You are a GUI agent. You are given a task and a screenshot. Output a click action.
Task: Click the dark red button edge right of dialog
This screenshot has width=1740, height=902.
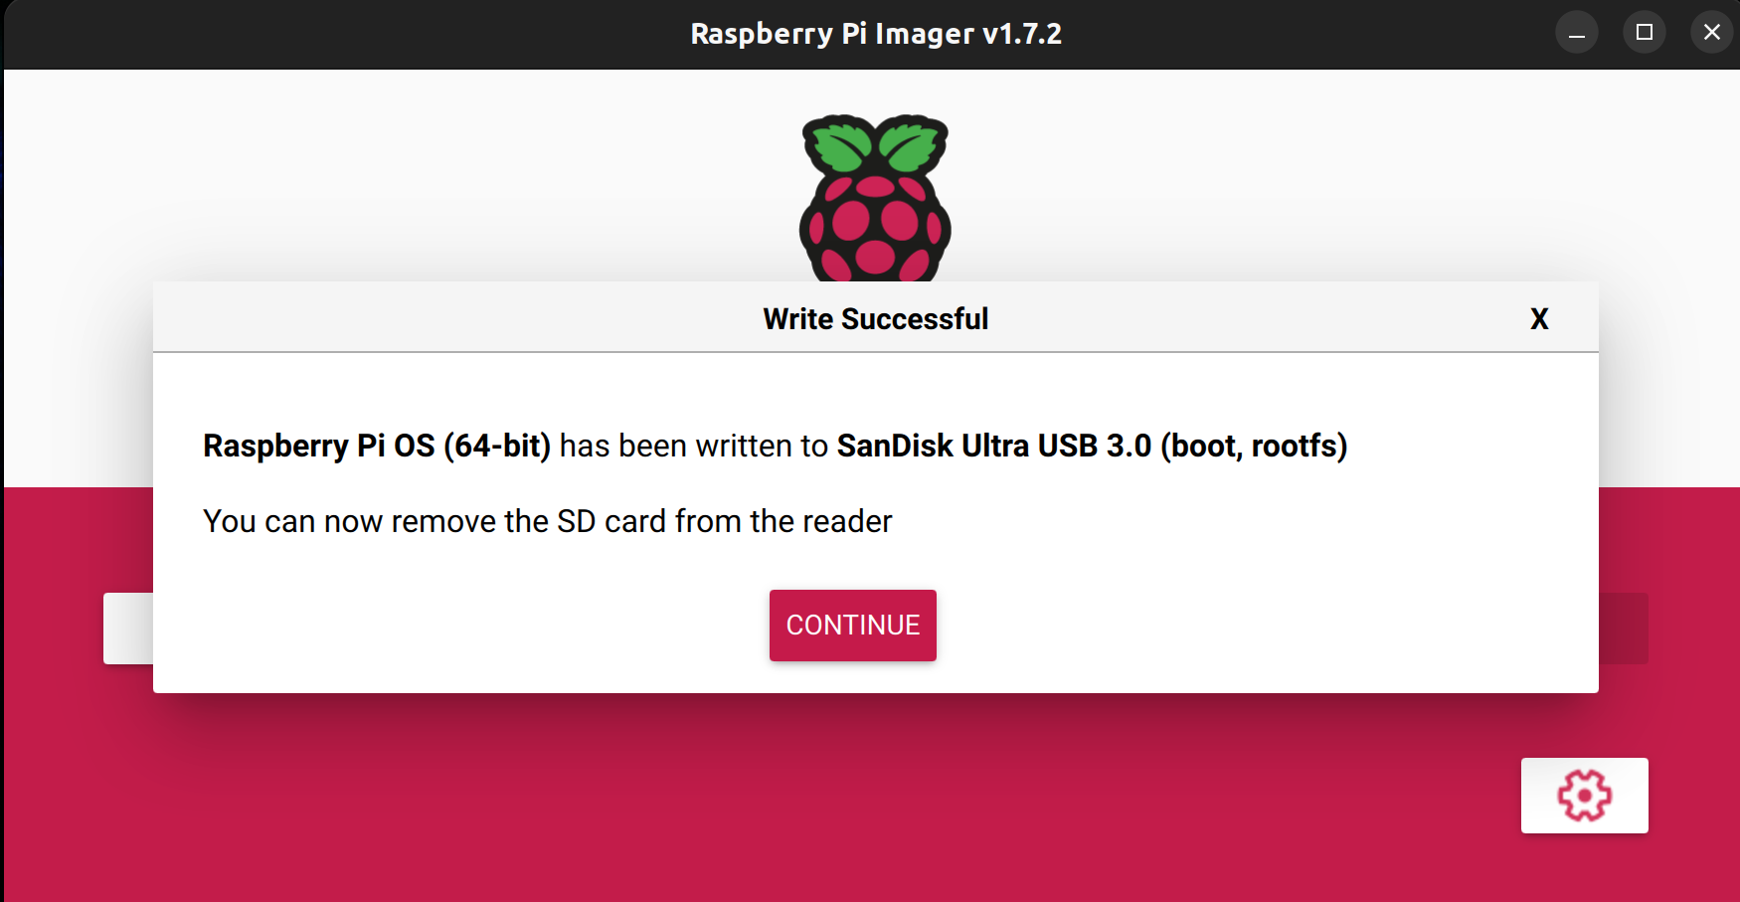click(x=1623, y=629)
